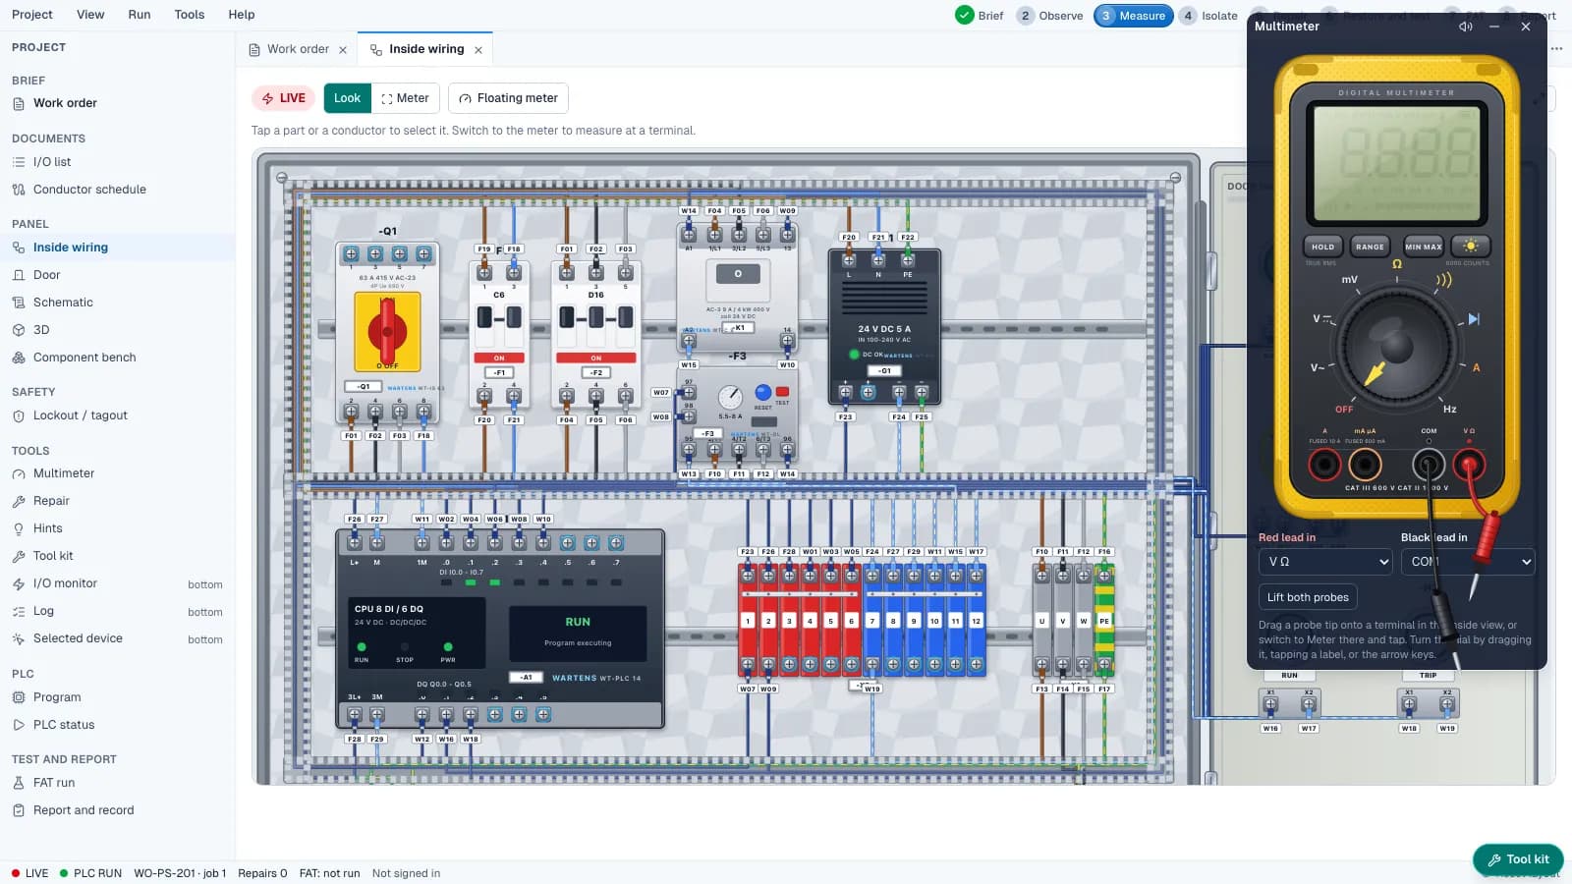
Task: Open the Tool kit in the sidebar
Action: pos(53,556)
